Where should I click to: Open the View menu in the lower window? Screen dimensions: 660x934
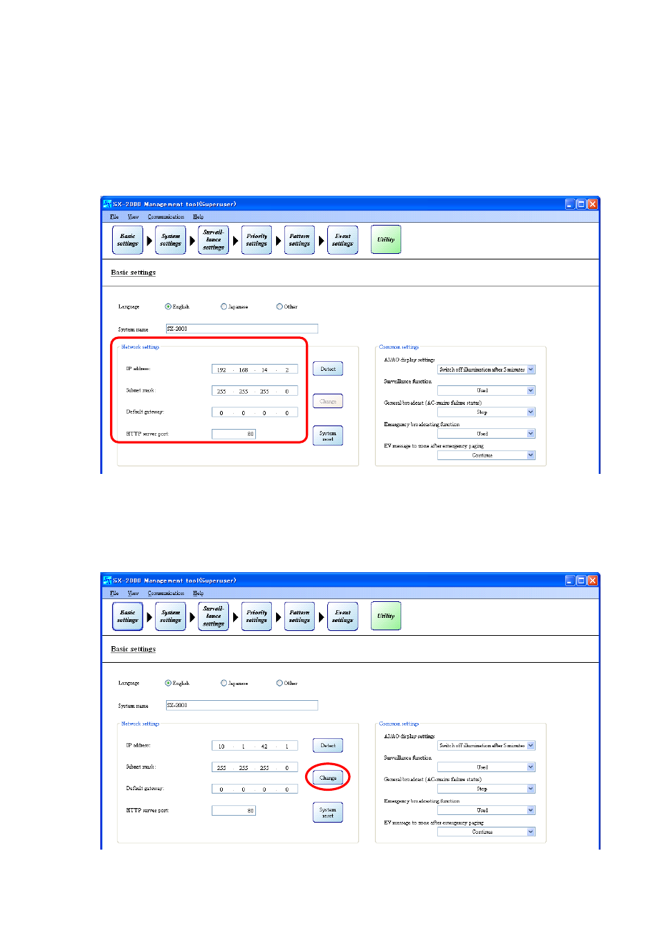133,593
